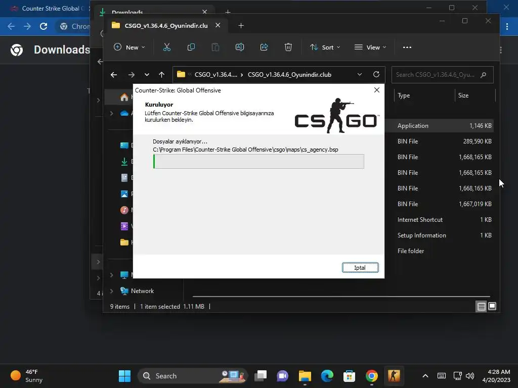518x388 pixels.
Task: Go forward using Explorer forward arrow
Action: click(x=132, y=75)
